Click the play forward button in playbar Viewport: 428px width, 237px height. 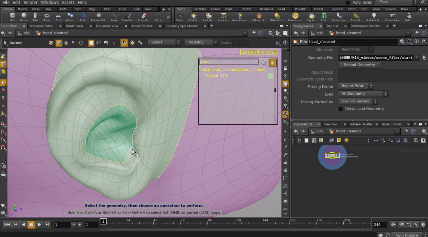[39, 224]
